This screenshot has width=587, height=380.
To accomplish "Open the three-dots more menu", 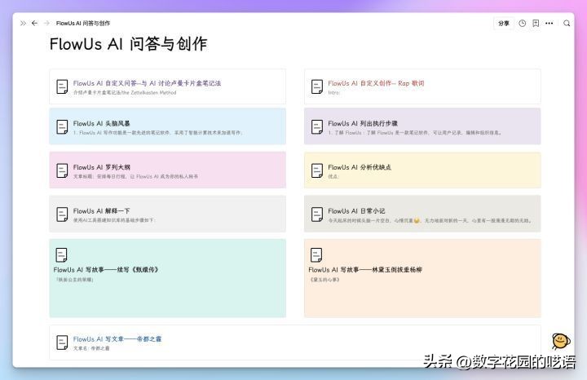I will pos(549,23).
